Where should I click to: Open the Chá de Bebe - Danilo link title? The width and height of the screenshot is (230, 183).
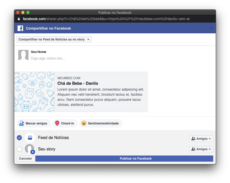(x=78, y=83)
